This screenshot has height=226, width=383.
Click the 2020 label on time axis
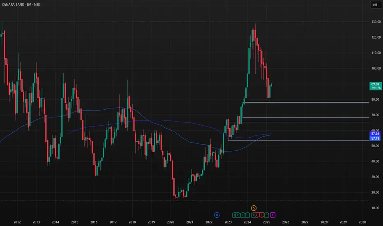[x=171, y=222]
